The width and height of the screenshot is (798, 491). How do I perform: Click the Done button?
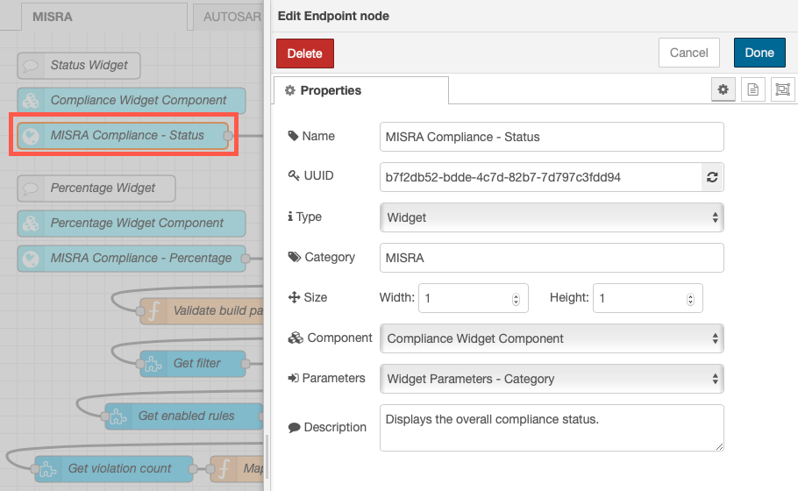point(759,53)
